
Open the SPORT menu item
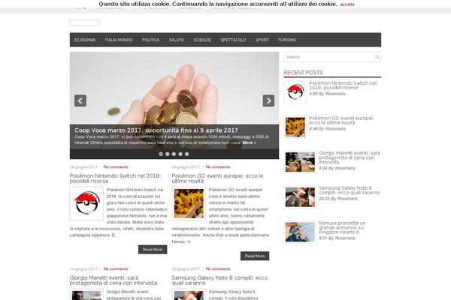click(x=262, y=40)
